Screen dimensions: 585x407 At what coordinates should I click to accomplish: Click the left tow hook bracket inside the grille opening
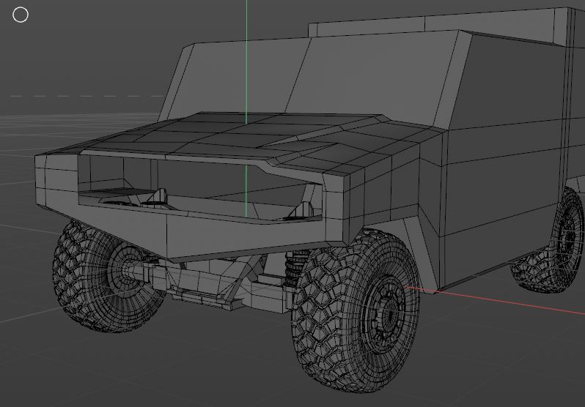click(x=158, y=198)
